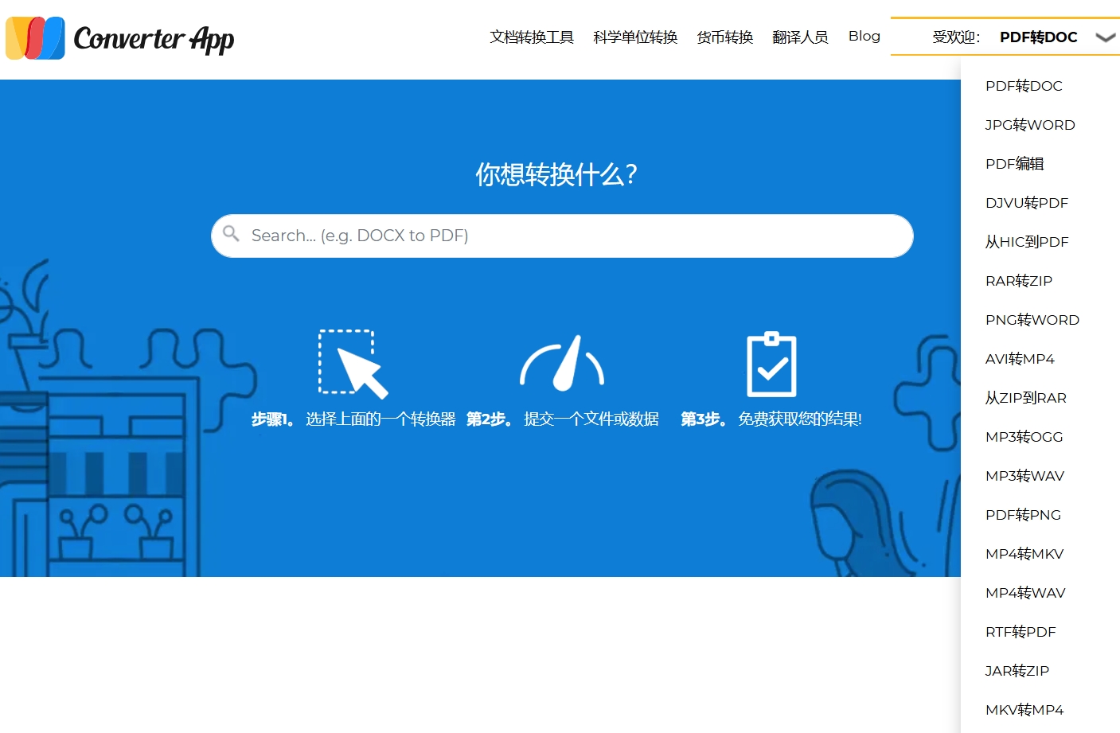Open the 翻译人员 menu item
Viewport: 1120px width, 733px height.
coord(800,37)
